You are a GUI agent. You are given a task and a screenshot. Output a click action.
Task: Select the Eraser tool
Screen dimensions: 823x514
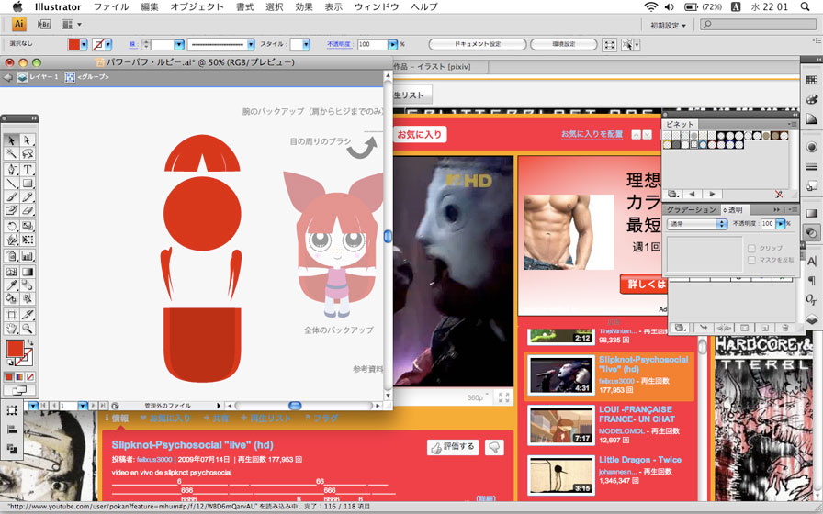tap(28, 211)
